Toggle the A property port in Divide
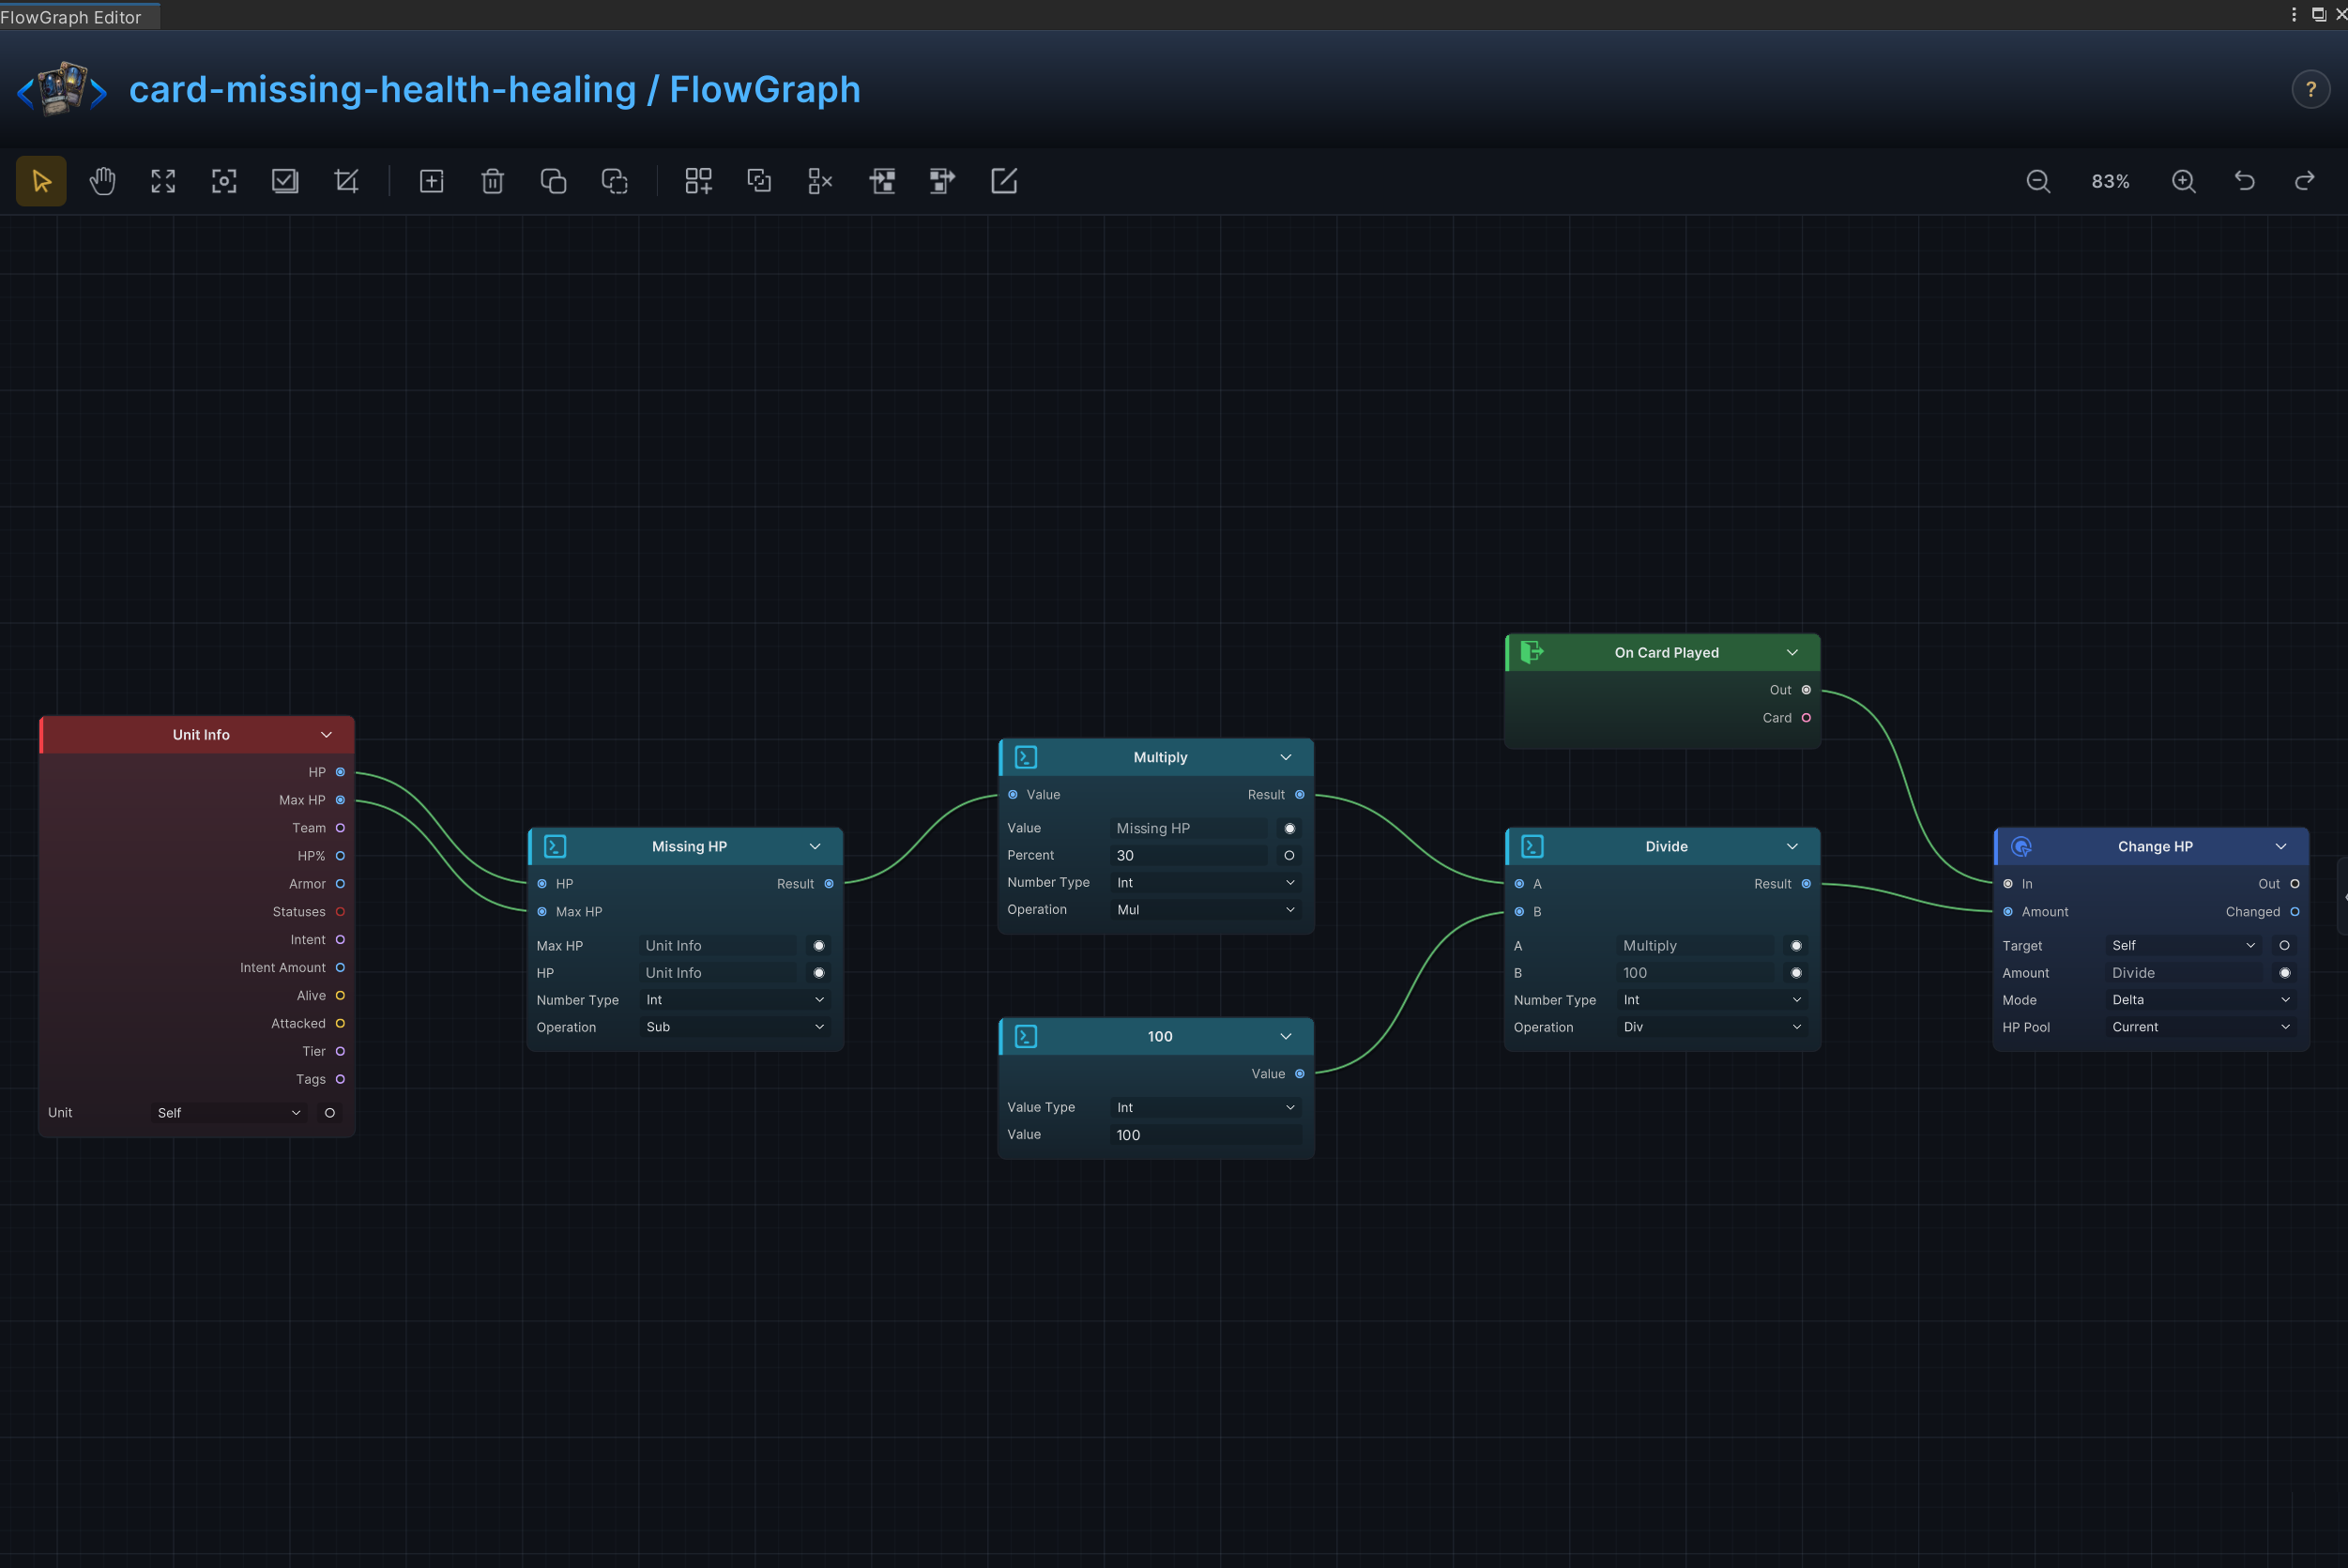The height and width of the screenshot is (1568, 2348). pyautogui.click(x=1796, y=946)
